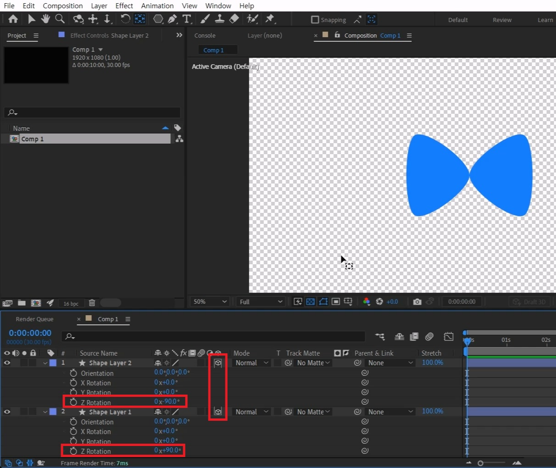Viewport: 556px width, 468px height.
Task: Create new folder in Project panel
Action: tap(22, 303)
